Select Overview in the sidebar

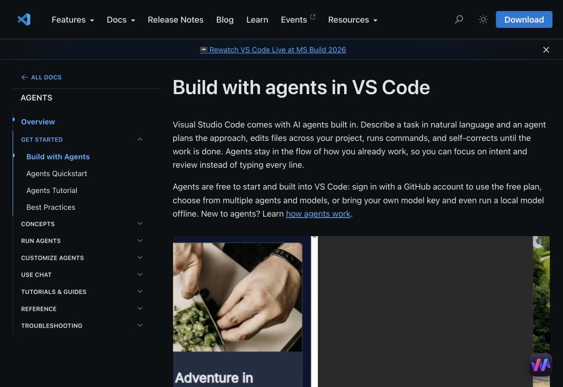tap(38, 121)
